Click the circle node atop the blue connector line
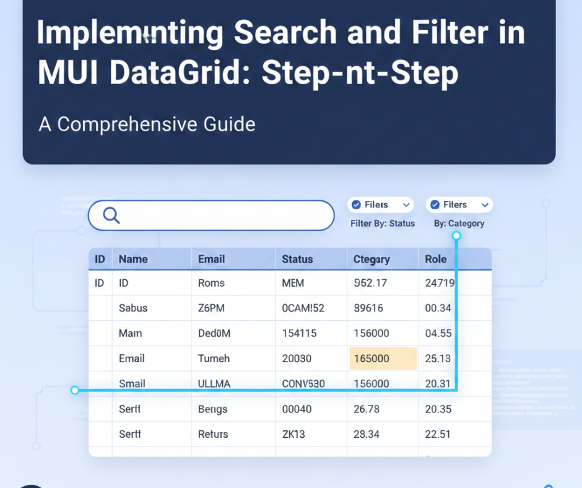This screenshot has width=582, height=488. point(456,236)
